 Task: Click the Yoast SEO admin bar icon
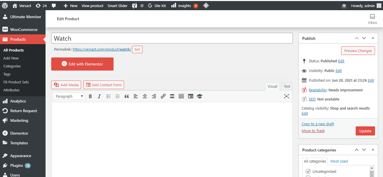(x=135, y=6)
